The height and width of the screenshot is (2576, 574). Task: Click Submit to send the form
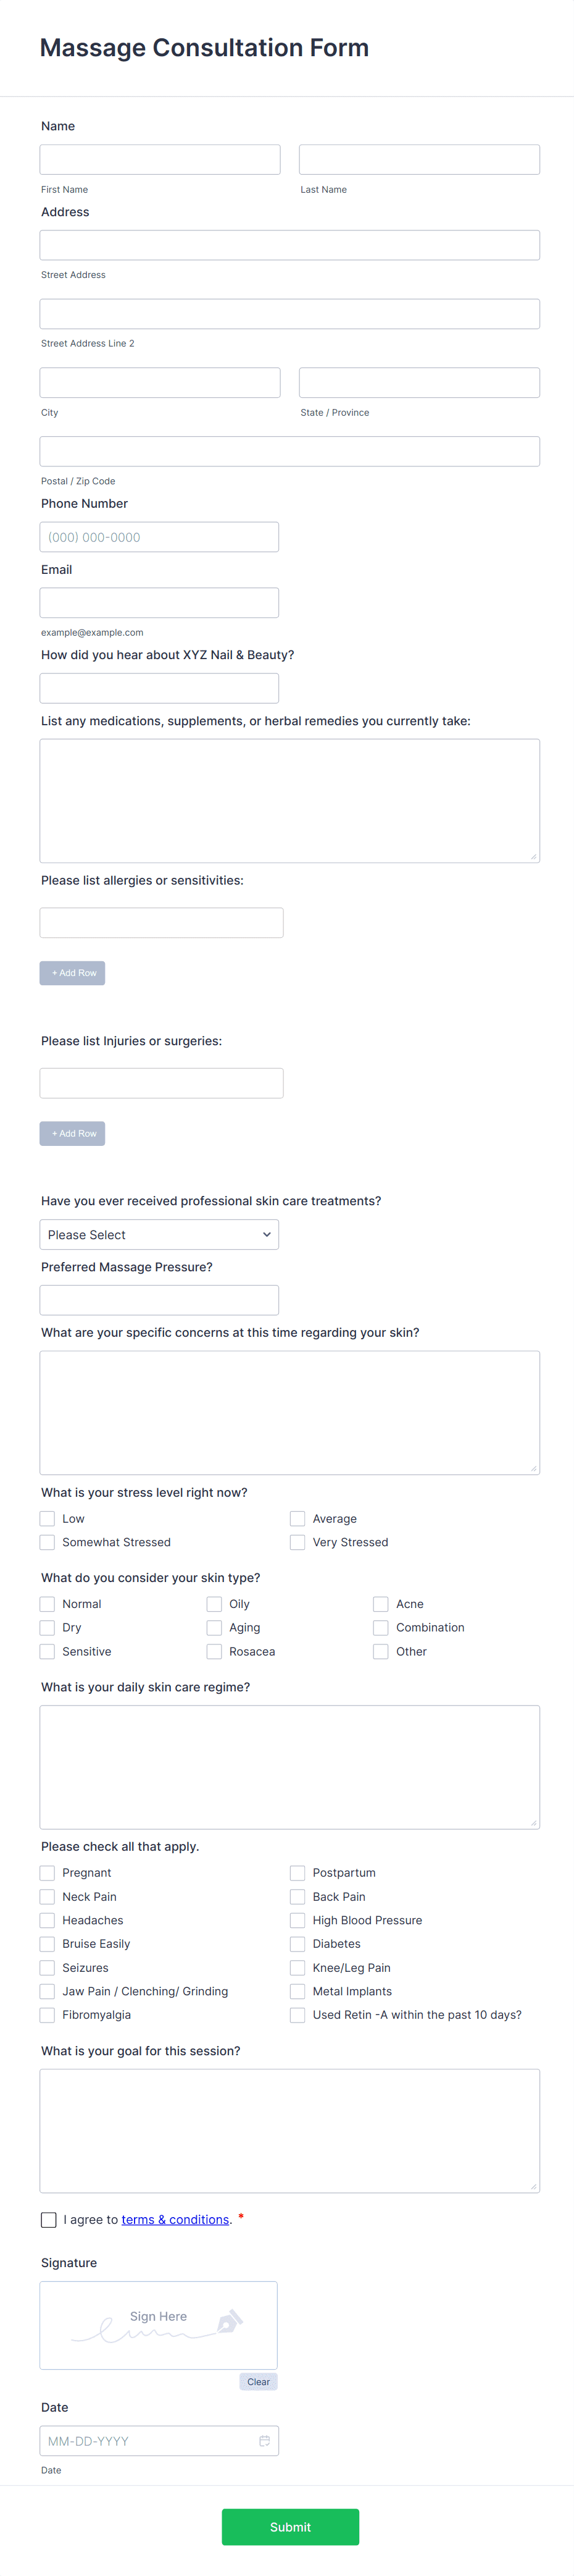[x=289, y=2526]
